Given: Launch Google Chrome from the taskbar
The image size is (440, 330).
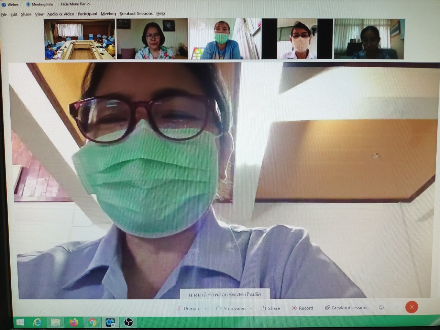Looking at the screenshot, I should click(x=92, y=322).
